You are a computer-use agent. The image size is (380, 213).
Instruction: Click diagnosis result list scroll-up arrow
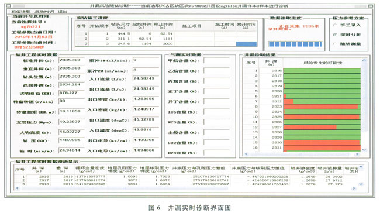point(364,60)
